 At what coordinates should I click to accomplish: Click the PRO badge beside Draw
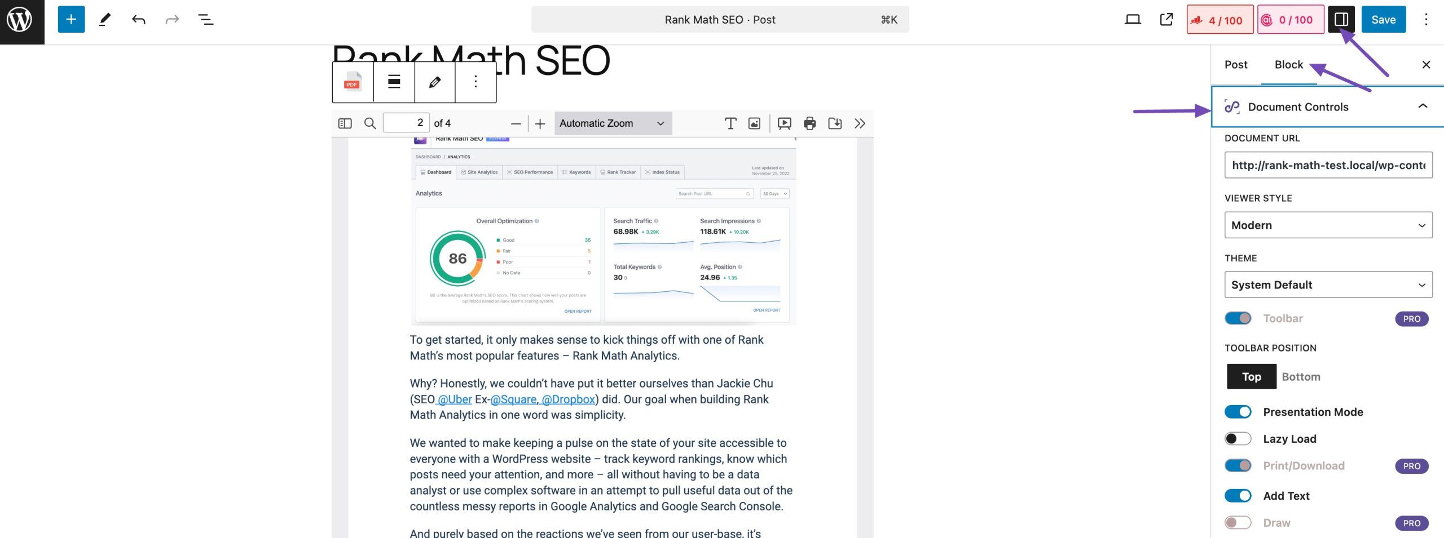1412,523
